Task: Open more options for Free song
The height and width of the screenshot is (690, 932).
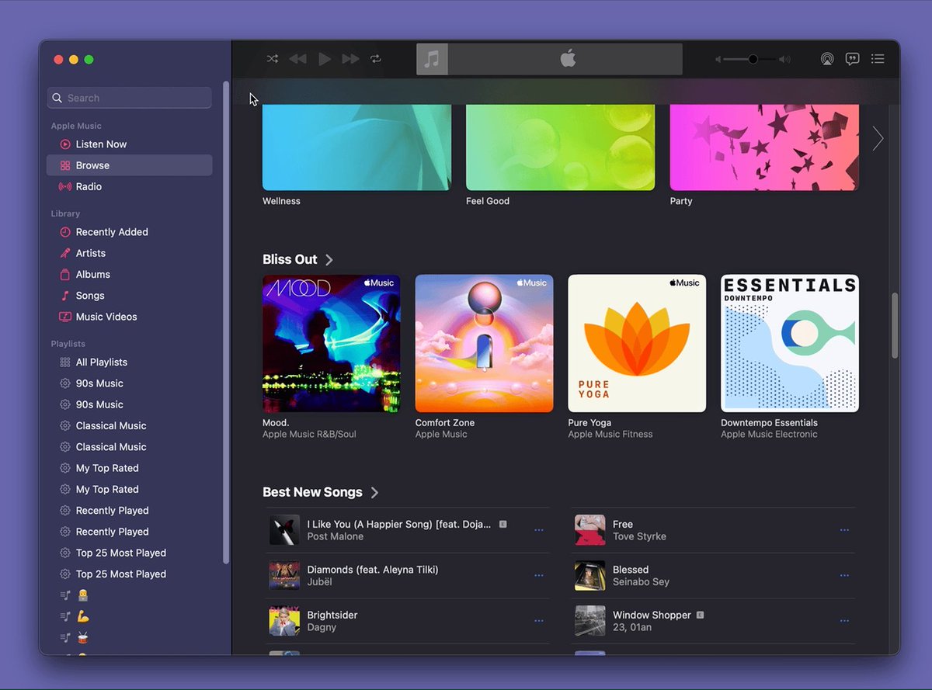Action: (x=844, y=530)
